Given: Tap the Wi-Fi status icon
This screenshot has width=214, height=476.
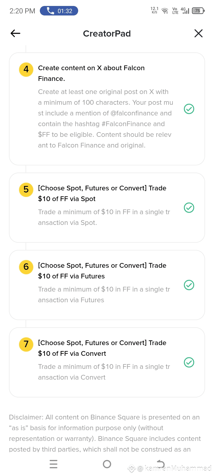Looking at the screenshot, I should (x=165, y=11).
